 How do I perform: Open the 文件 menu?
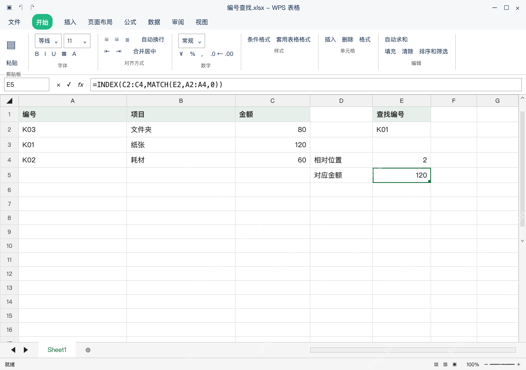point(14,22)
